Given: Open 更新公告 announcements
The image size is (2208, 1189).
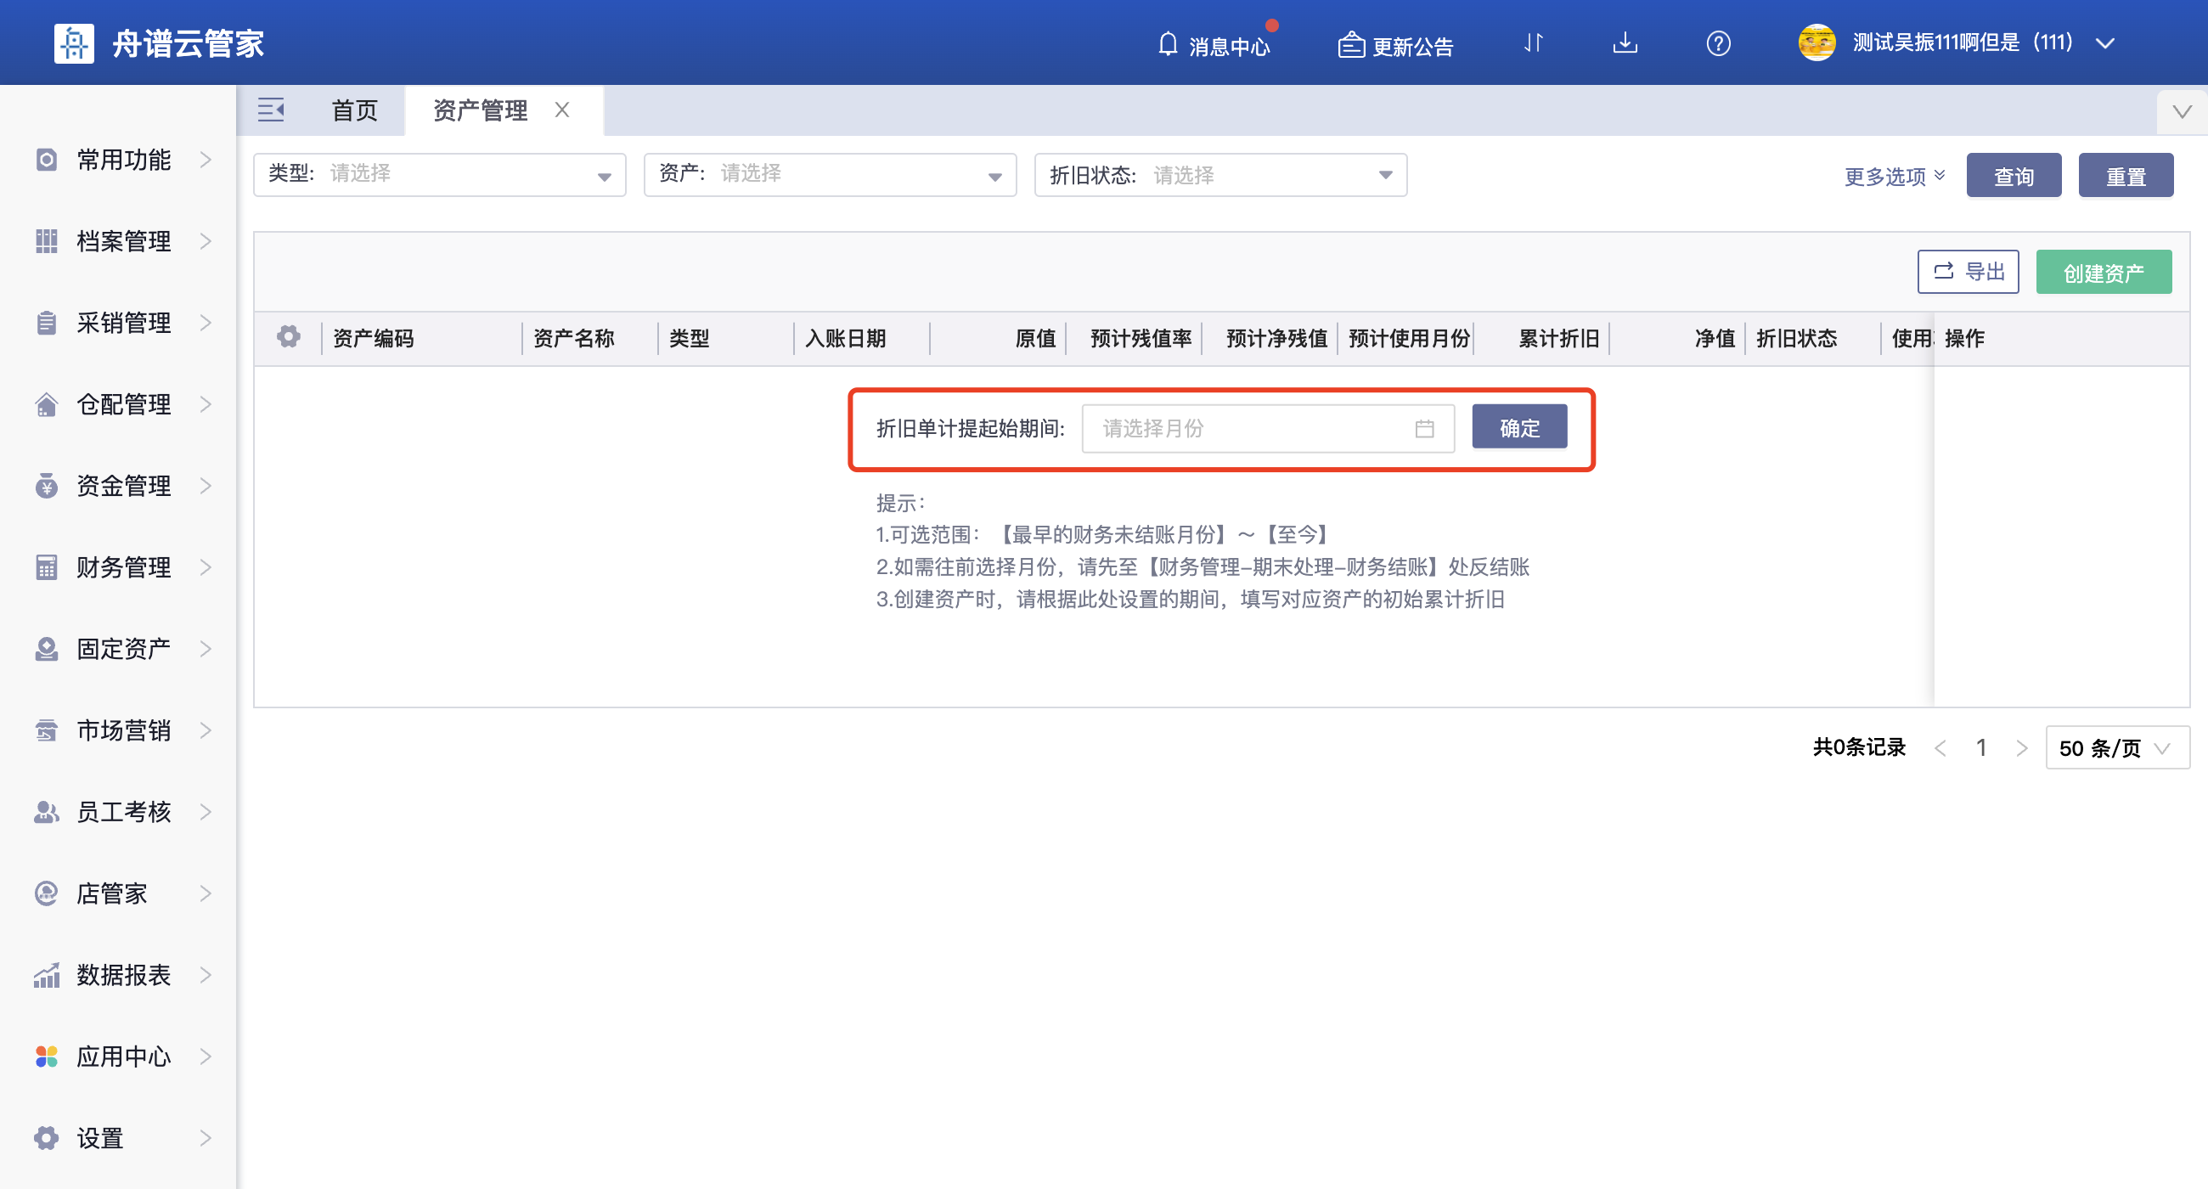Looking at the screenshot, I should 1394,44.
